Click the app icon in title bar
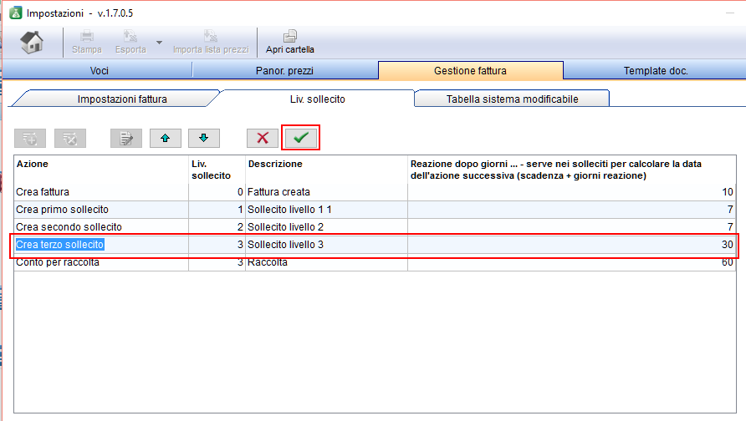Screen dimensions: 746x421 (x=16, y=13)
